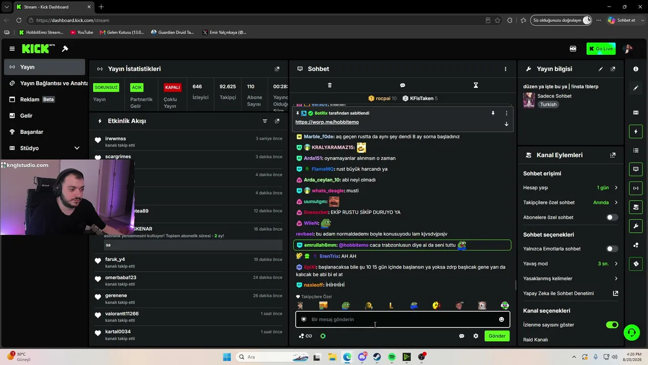This screenshot has height=365, width=648.
Task: Click irwwmss follow event
Action: point(188,141)
